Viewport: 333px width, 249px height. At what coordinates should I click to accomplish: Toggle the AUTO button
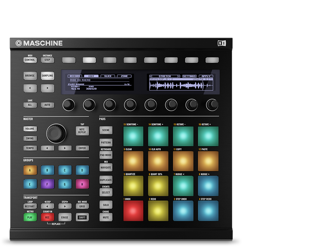point(47,105)
